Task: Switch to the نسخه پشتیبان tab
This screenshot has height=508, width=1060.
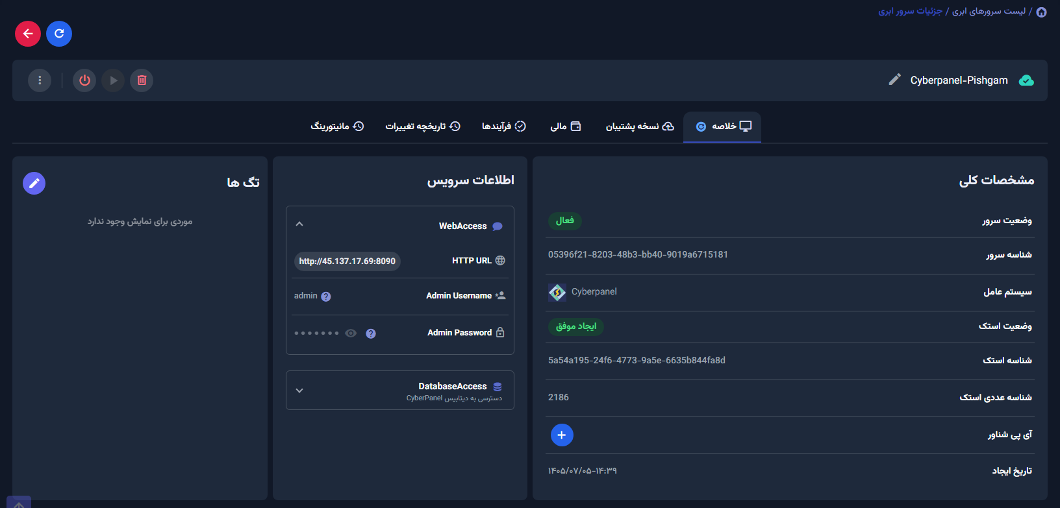Action: [x=640, y=127]
